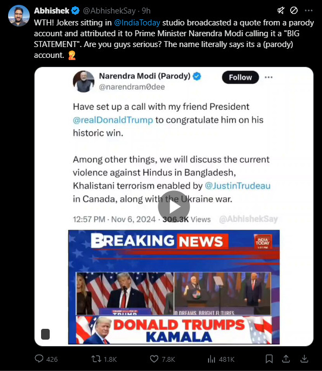The height and width of the screenshot is (371, 322).
Task: Open the @IndiaToday mention link
Action: 137,23
